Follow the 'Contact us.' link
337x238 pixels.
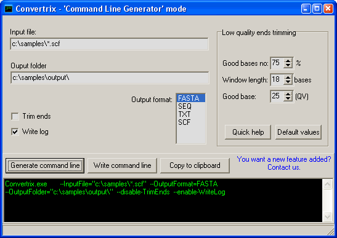(283, 167)
